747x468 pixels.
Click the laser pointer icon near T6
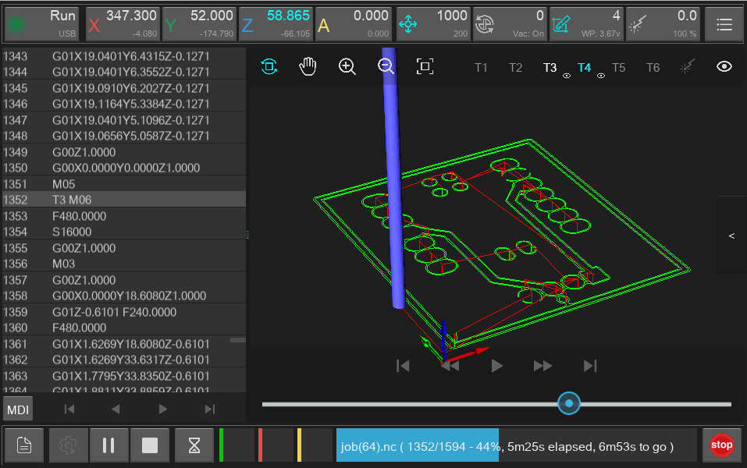tap(685, 66)
